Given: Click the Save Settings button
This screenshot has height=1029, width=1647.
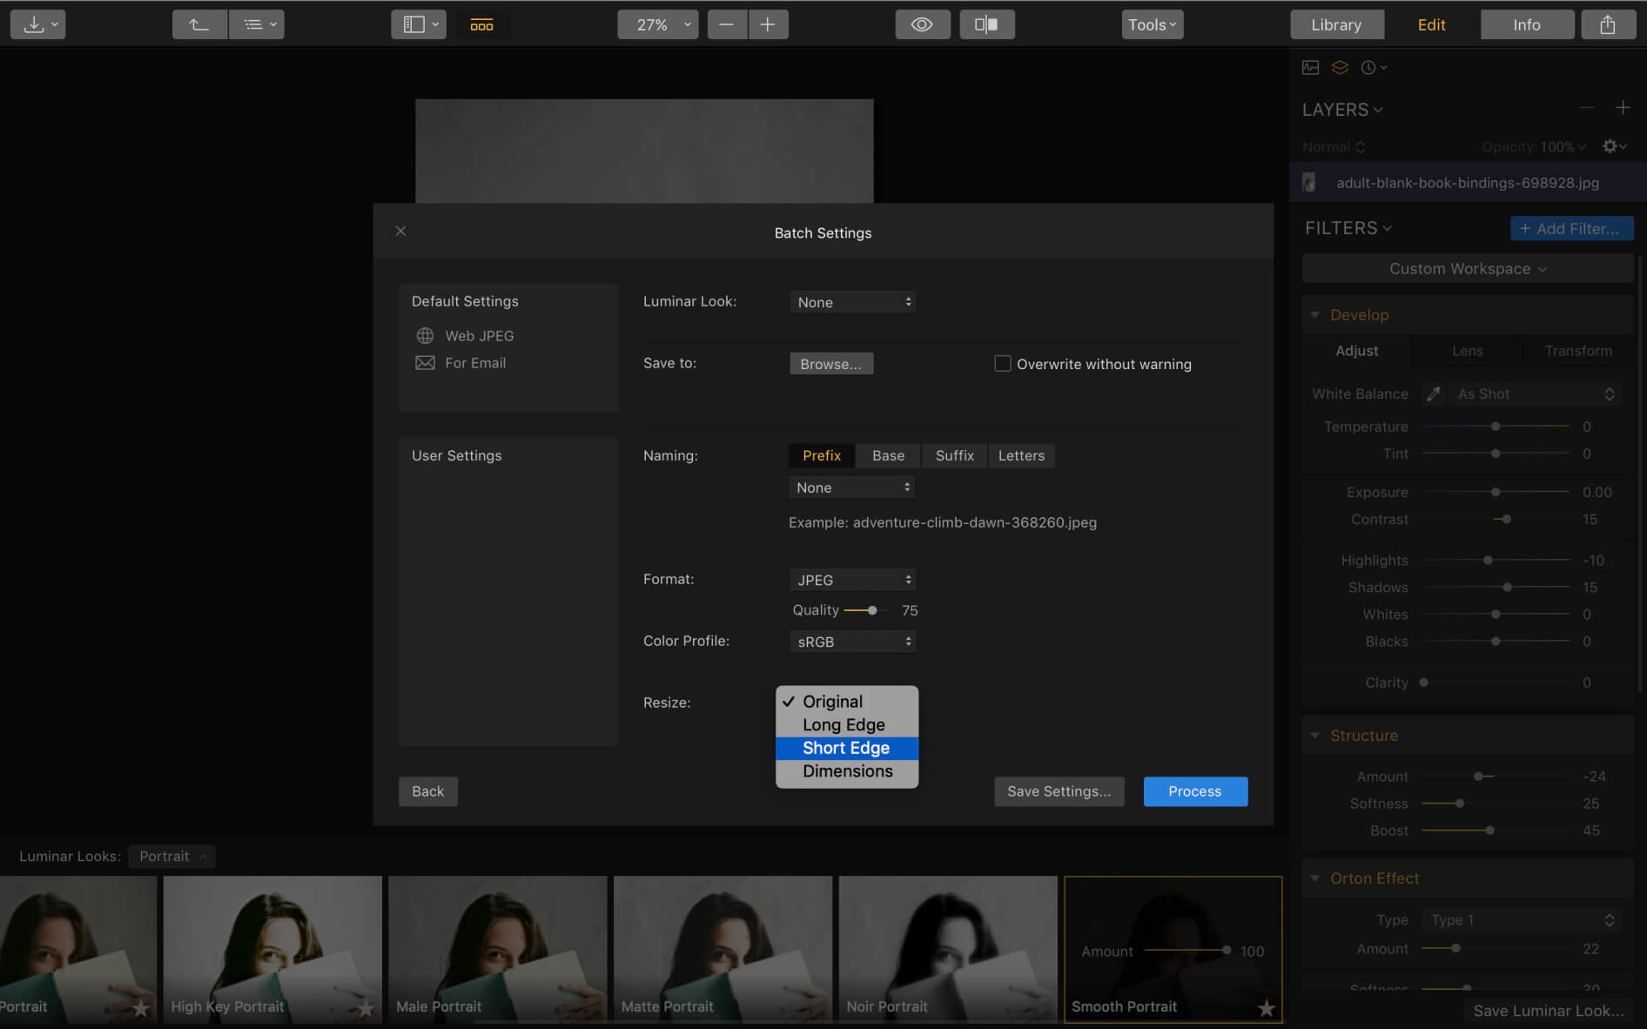Looking at the screenshot, I should 1059,791.
